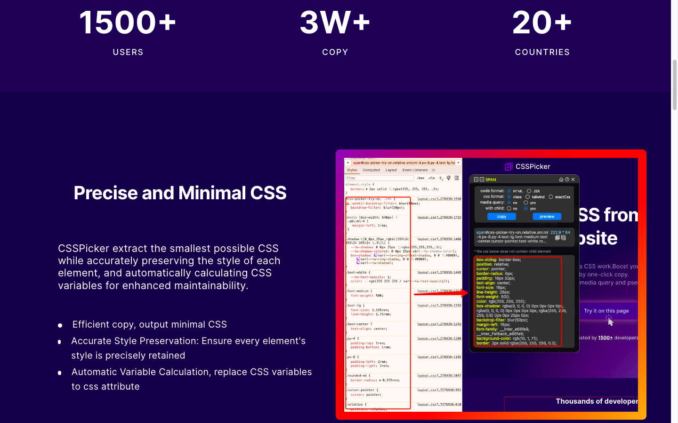Image resolution: width=678 pixels, height=423 pixels.
Task: Click the blue copy button
Action: point(502,217)
